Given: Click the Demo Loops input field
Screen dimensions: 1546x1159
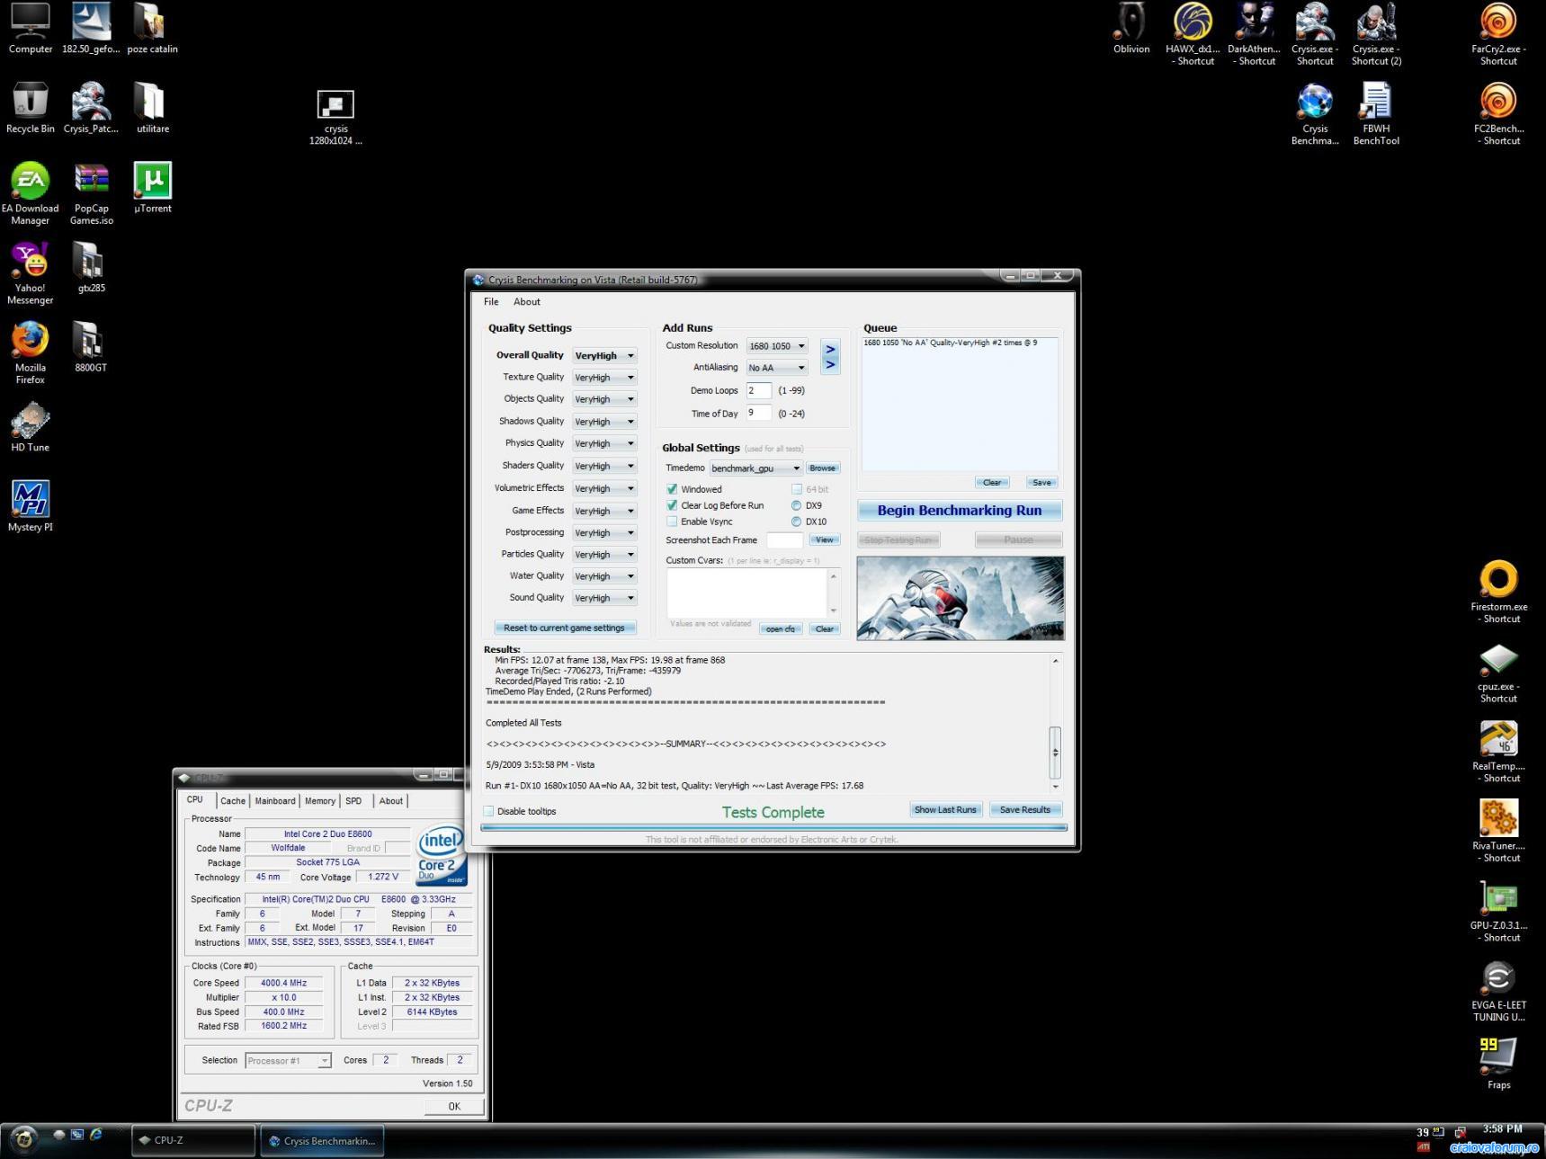Looking at the screenshot, I should 759,390.
